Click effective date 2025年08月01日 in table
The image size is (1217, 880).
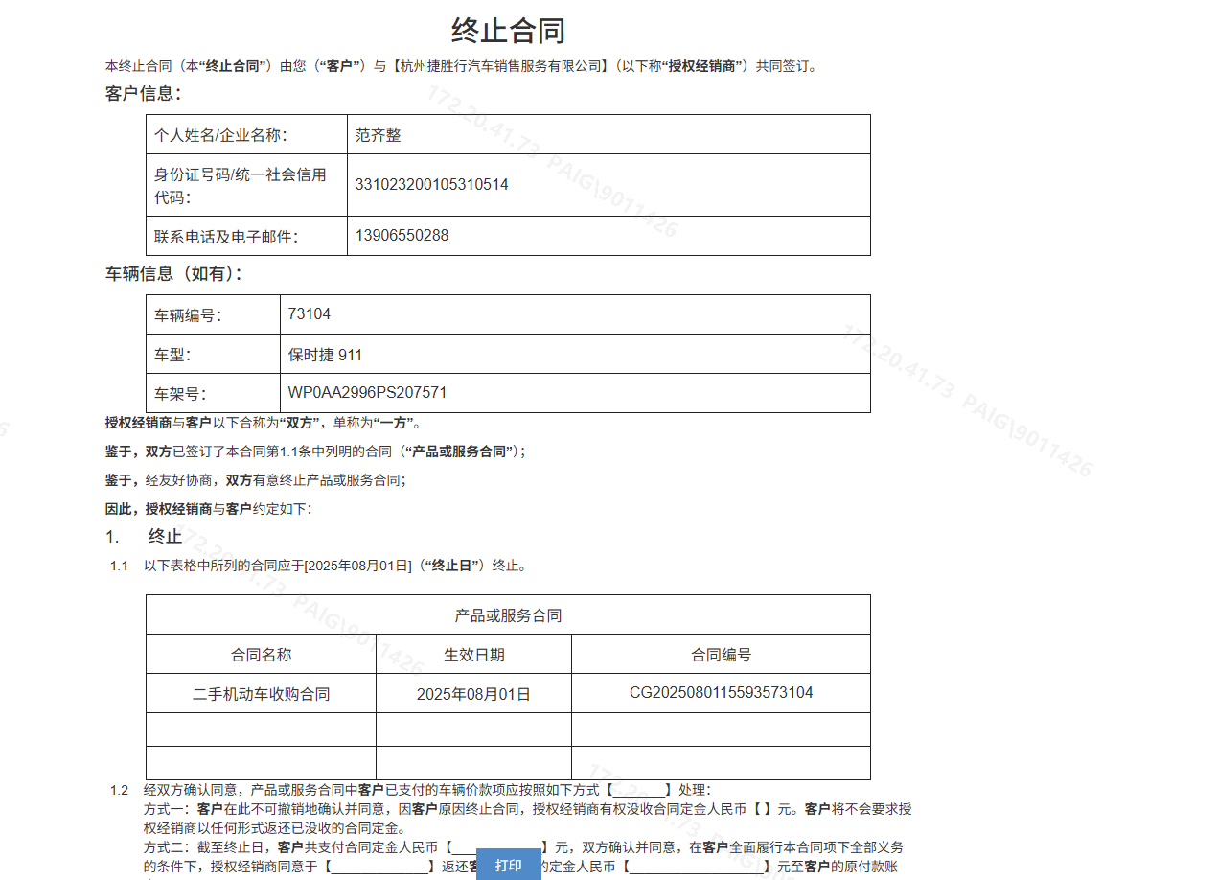(x=473, y=694)
